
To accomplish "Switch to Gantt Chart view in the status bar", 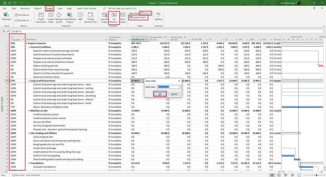I will 272,175.
